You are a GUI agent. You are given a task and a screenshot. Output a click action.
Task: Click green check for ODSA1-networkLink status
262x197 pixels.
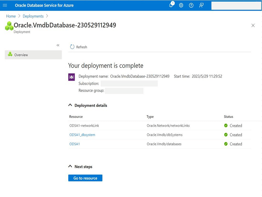coord(226,125)
